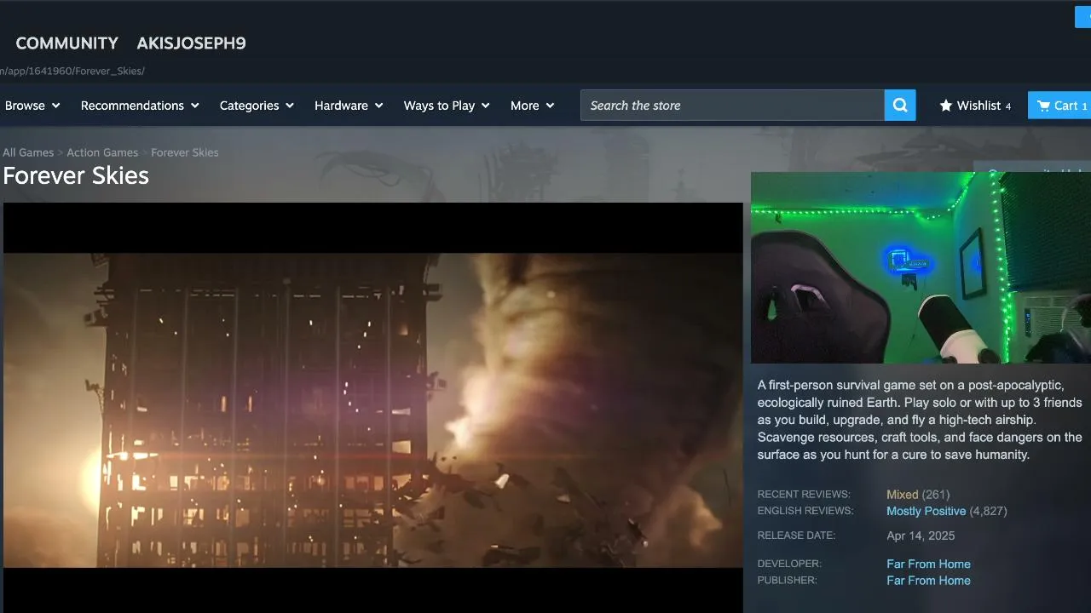Click the green-lit room header image

[x=921, y=268]
